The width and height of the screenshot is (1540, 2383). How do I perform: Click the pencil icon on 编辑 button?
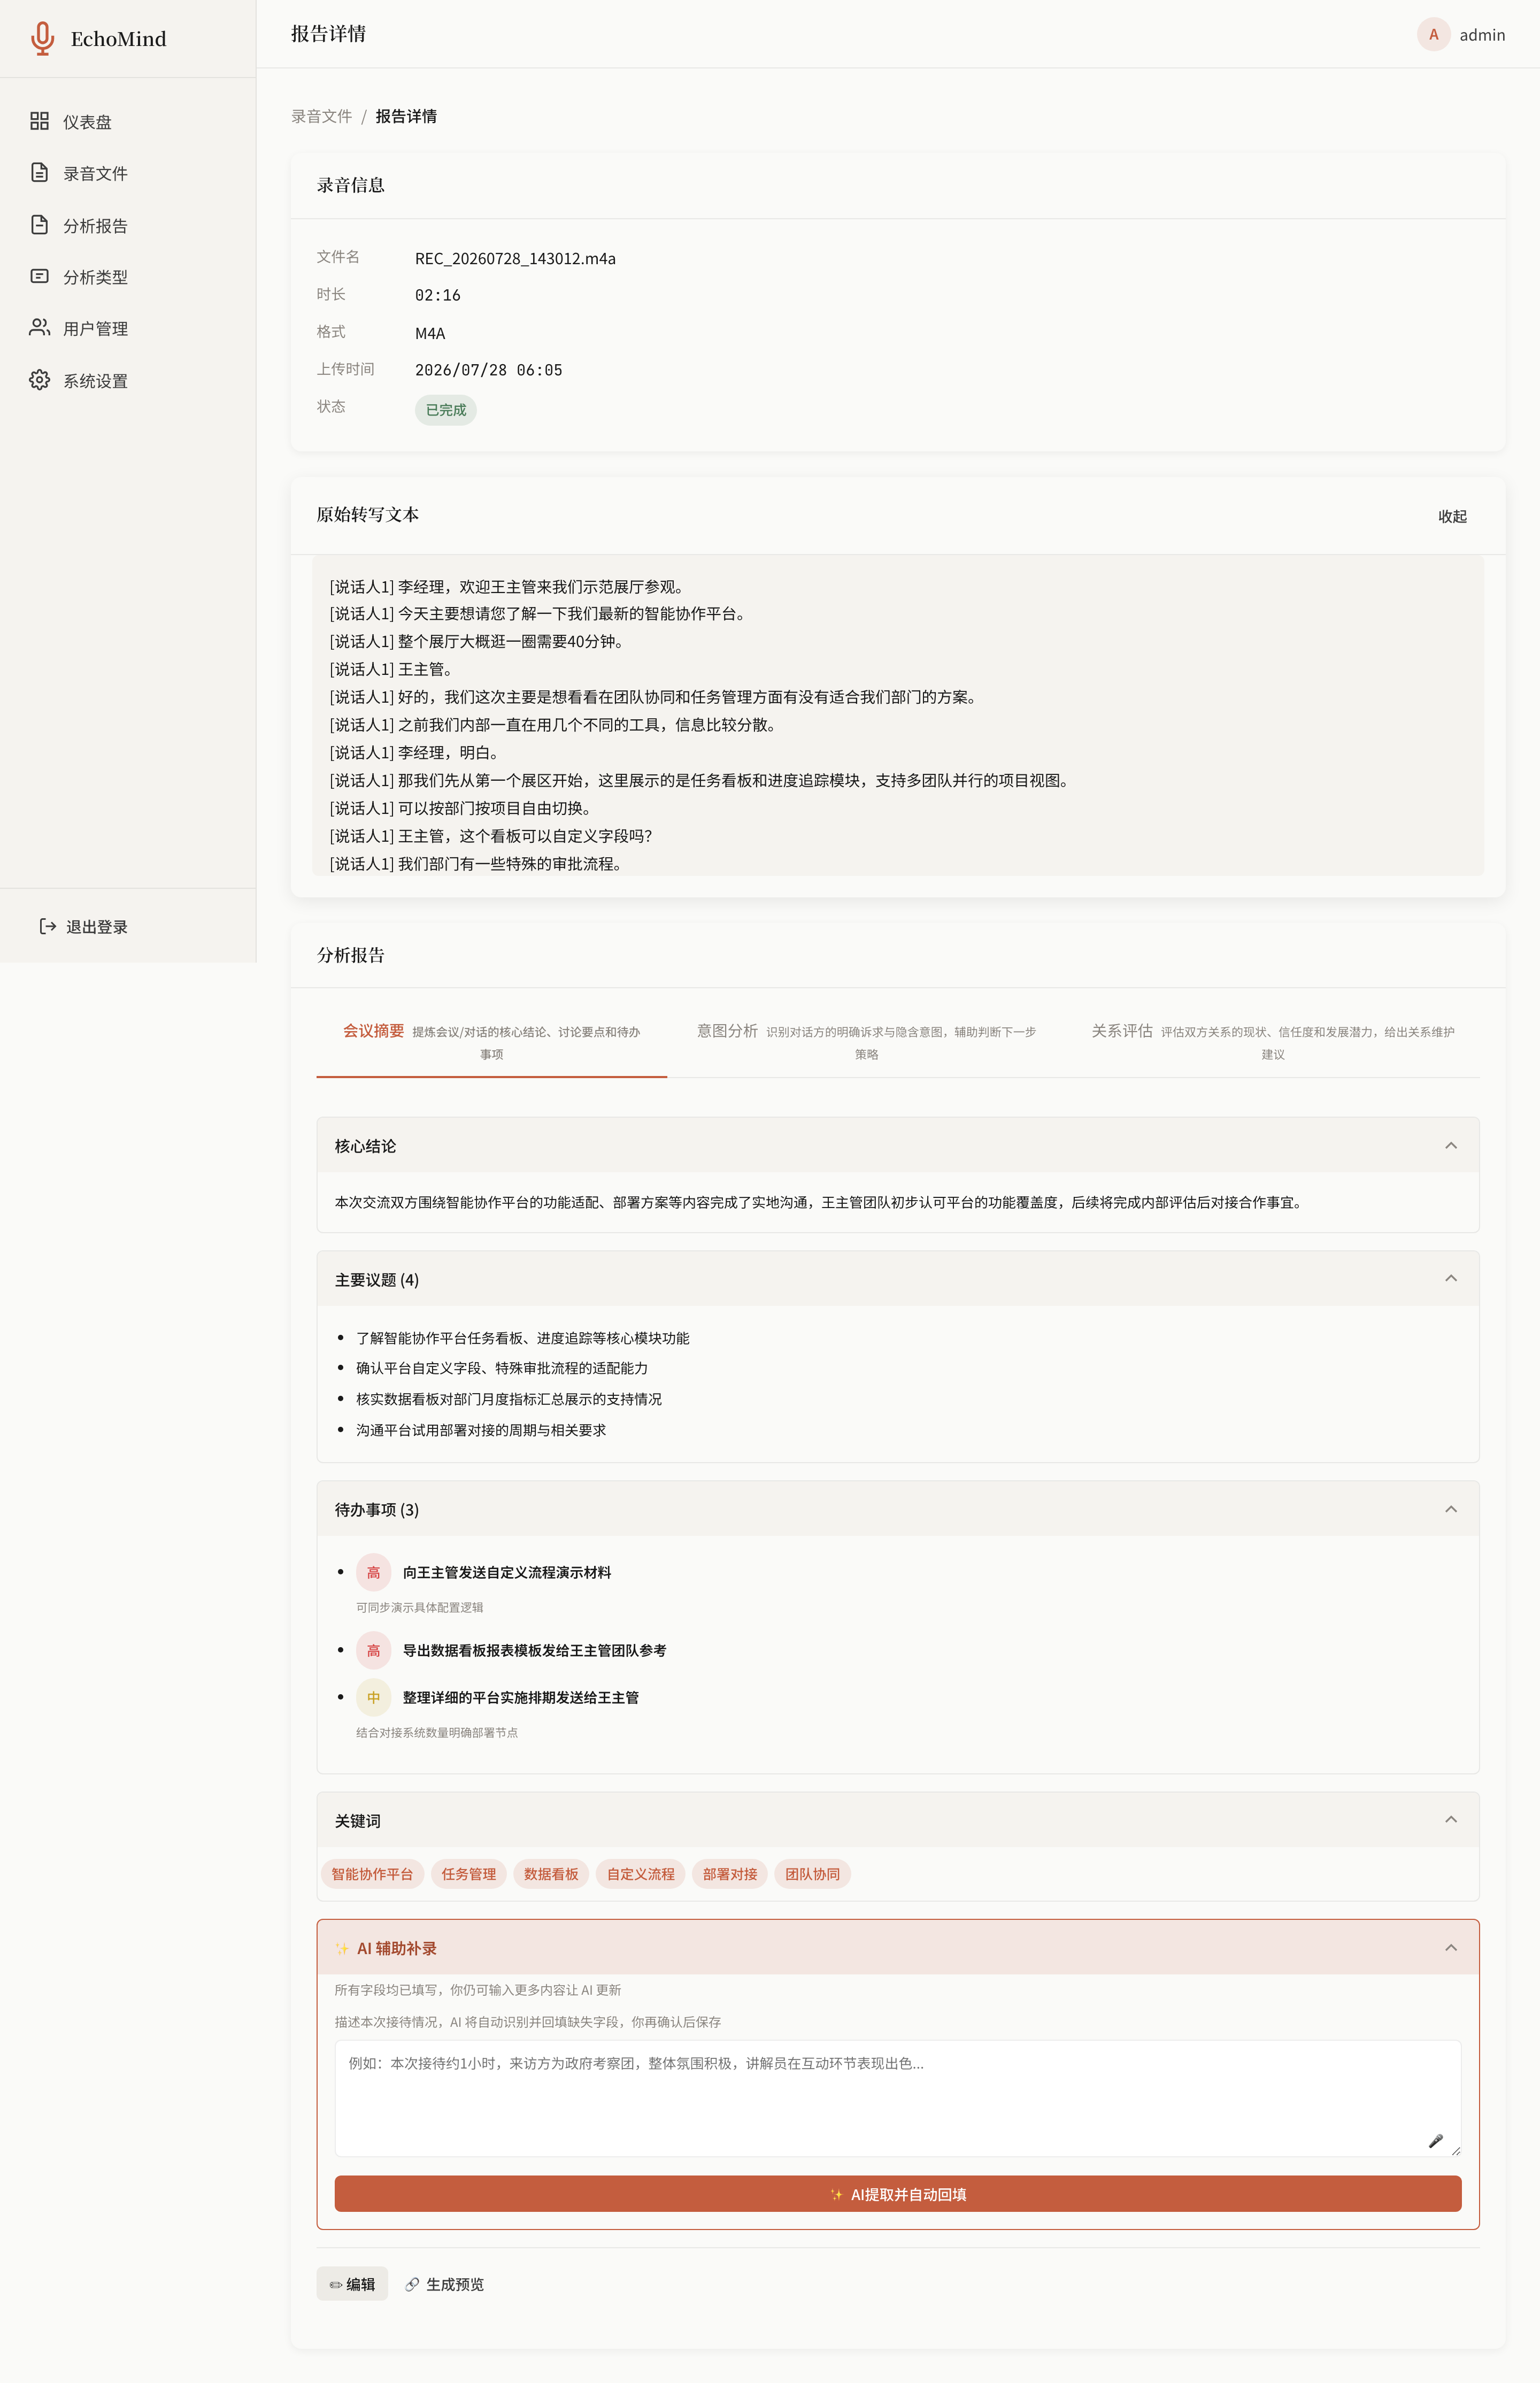point(336,2285)
